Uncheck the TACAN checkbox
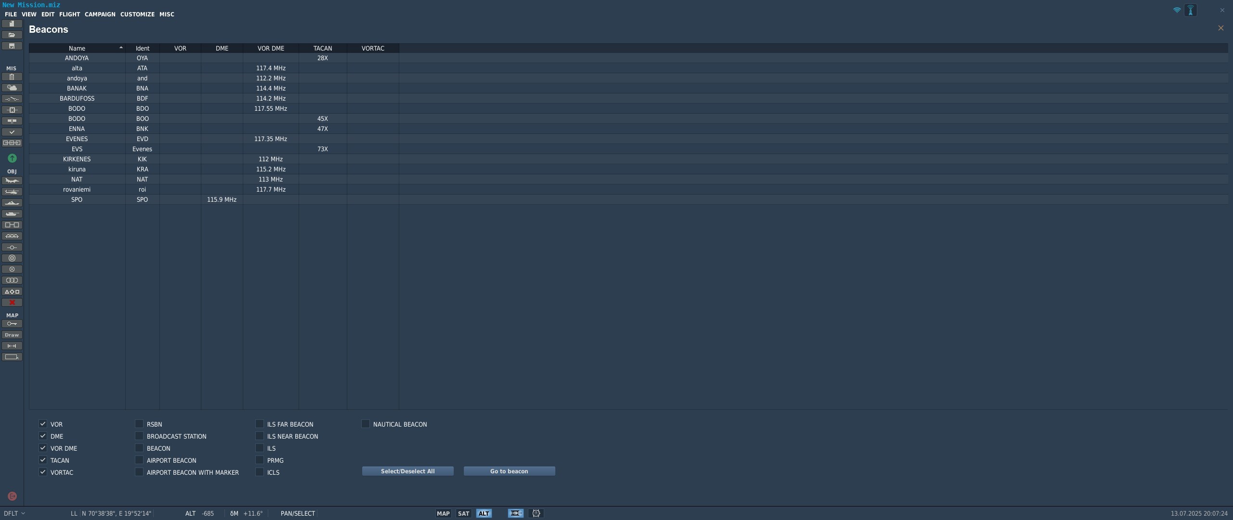Screen dimensions: 1233x520 [43, 460]
